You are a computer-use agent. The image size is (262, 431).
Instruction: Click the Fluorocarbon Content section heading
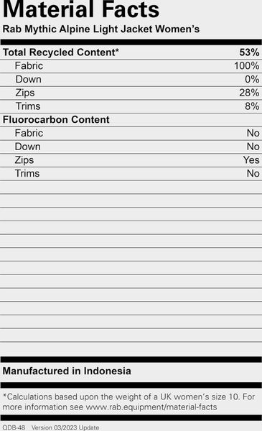56,119
